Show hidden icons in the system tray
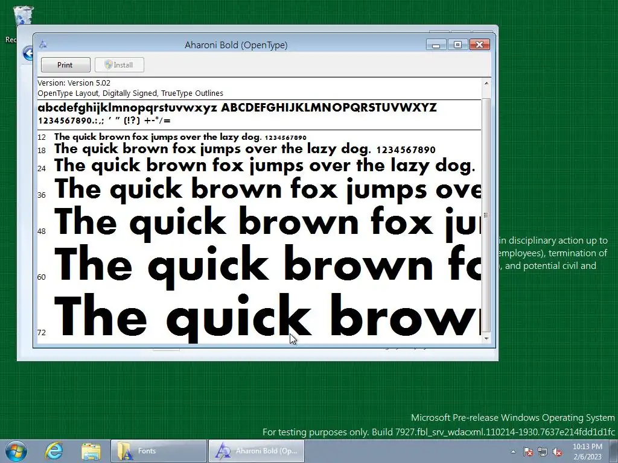618x463 pixels. 513,452
